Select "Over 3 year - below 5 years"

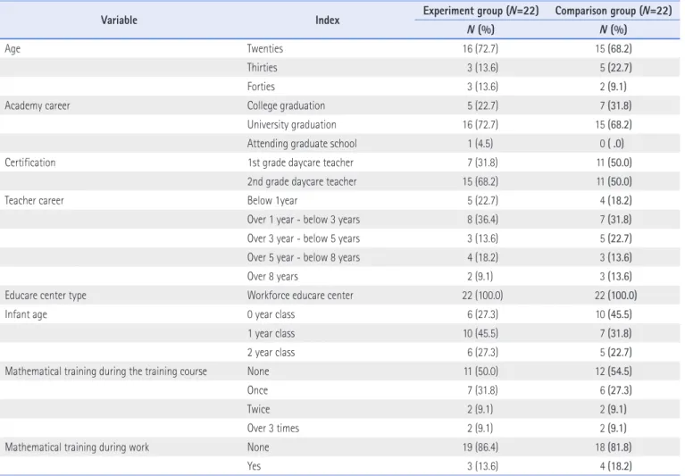[303, 238]
